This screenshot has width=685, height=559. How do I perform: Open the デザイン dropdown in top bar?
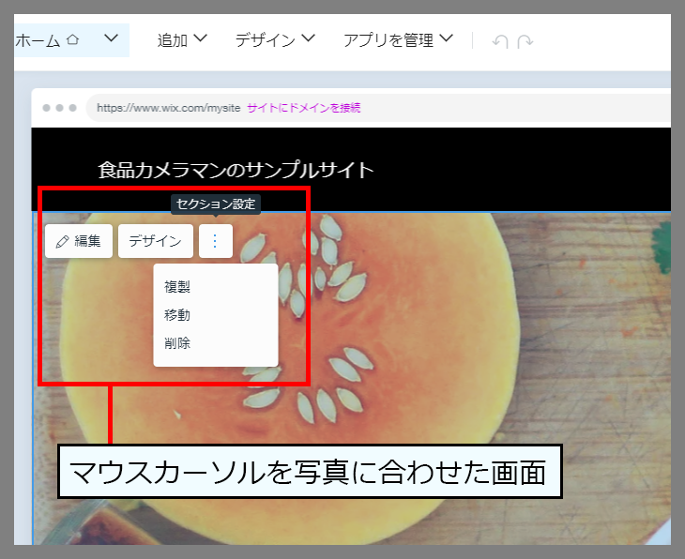pyautogui.click(x=275, y=40)
